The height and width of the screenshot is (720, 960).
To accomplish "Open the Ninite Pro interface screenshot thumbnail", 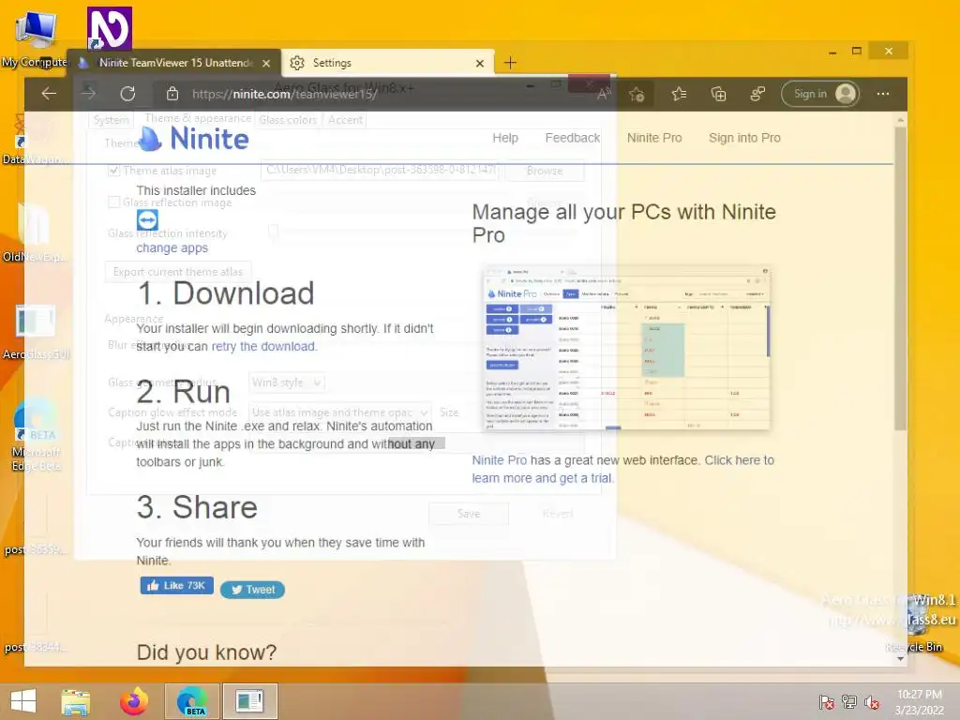I will click(x=625, y=349).
